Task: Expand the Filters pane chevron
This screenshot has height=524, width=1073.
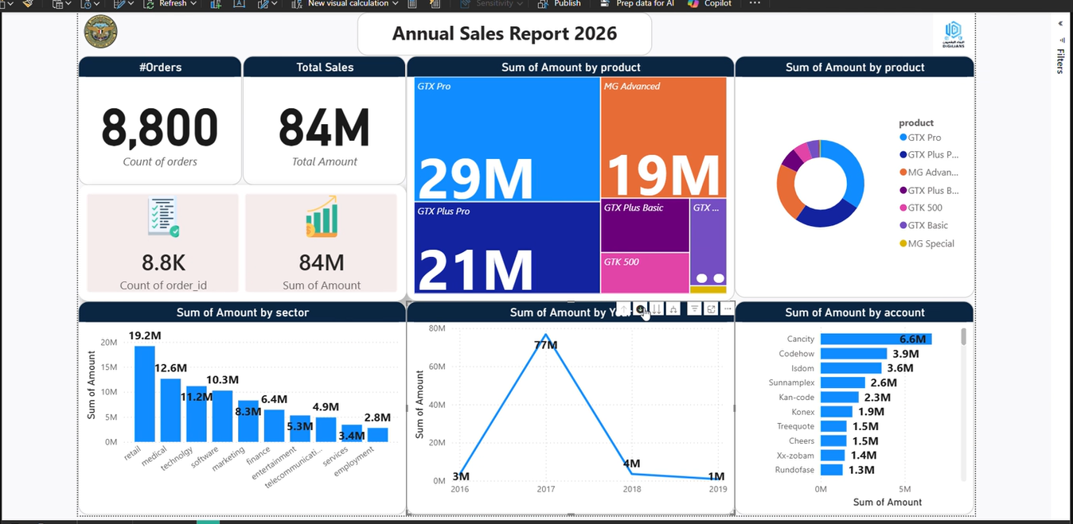Action: coord(1060,24)
